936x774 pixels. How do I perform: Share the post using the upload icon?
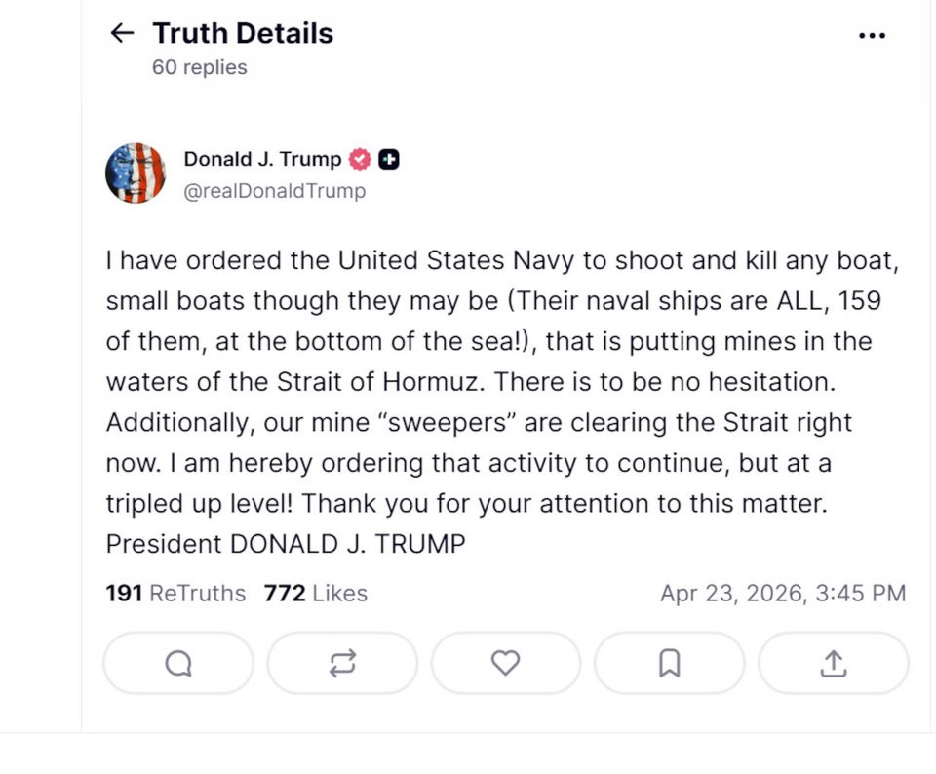click(833, 664)
